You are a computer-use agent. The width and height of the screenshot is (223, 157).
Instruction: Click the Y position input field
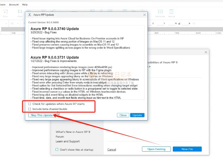pyautogui.click(x=160, y=24)
